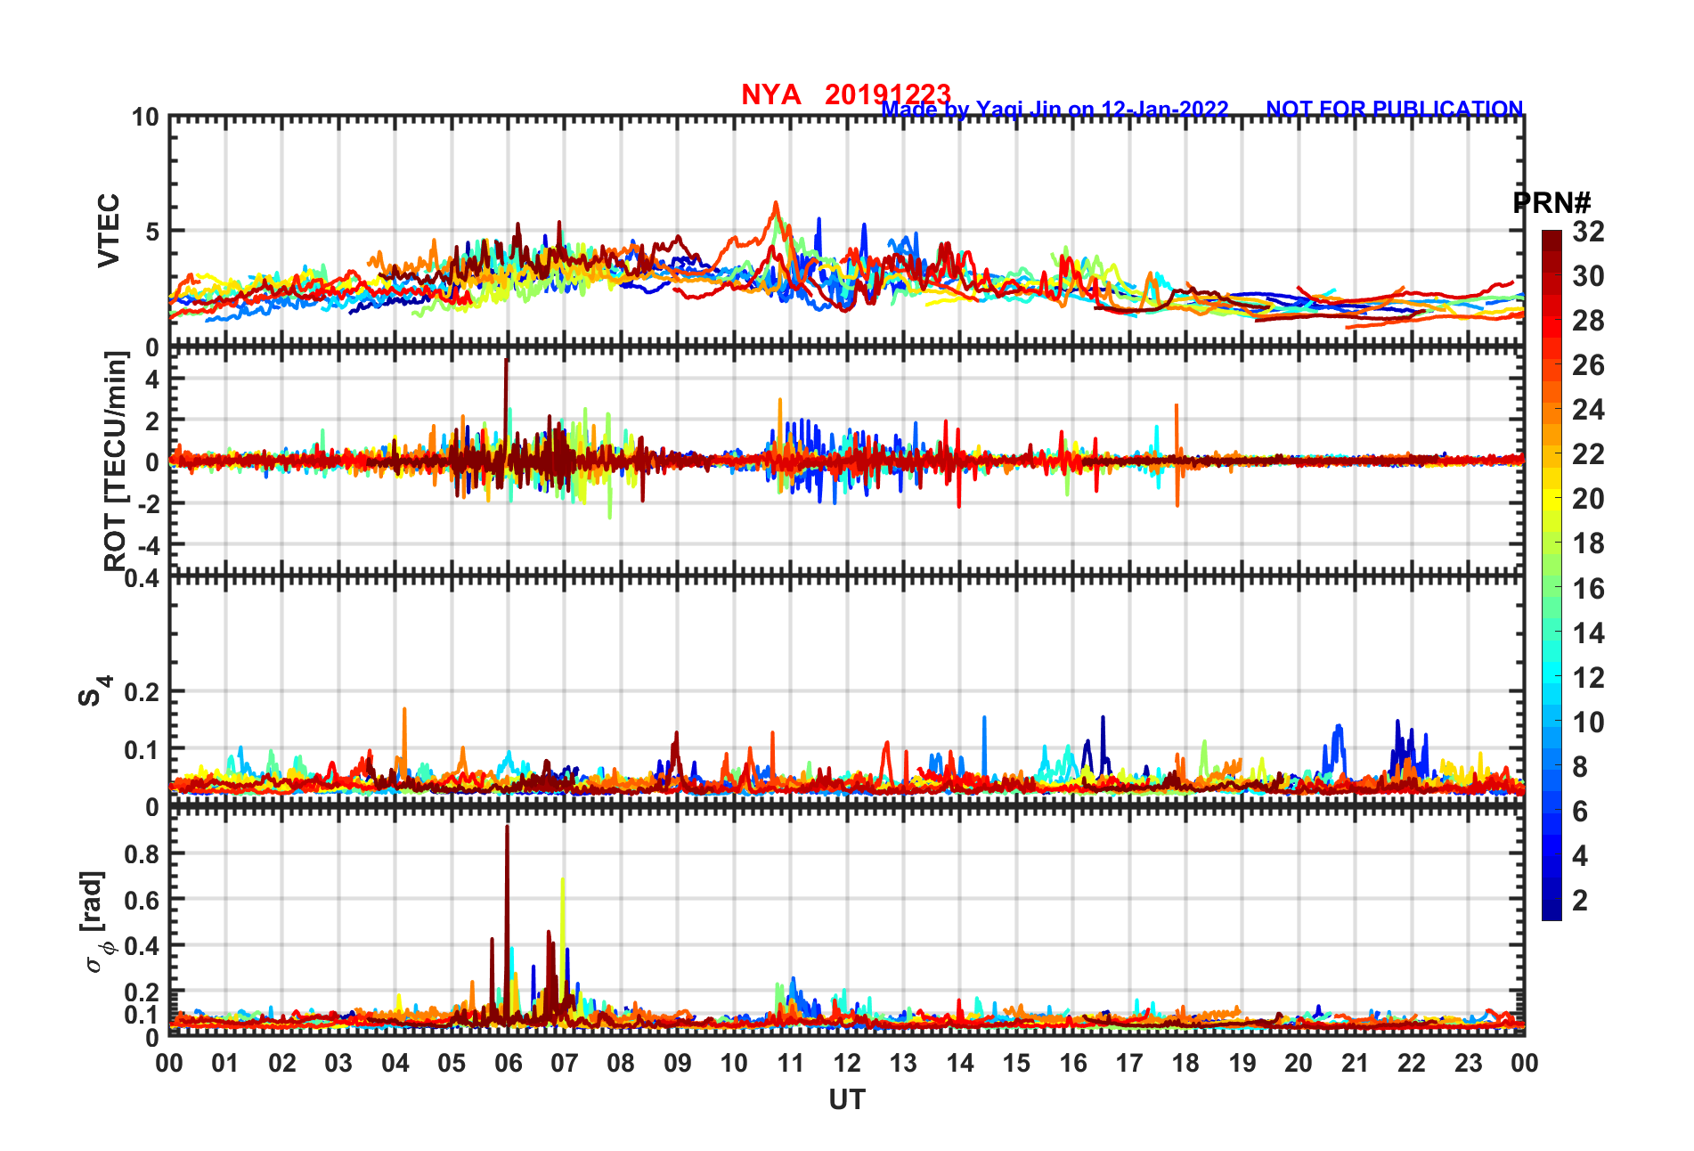
Task: Click the 18 hour tick label
Action: pyautogui.click(x=1185, y=1063)
